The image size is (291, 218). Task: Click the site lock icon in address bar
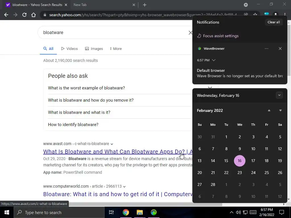coord(45,15)
